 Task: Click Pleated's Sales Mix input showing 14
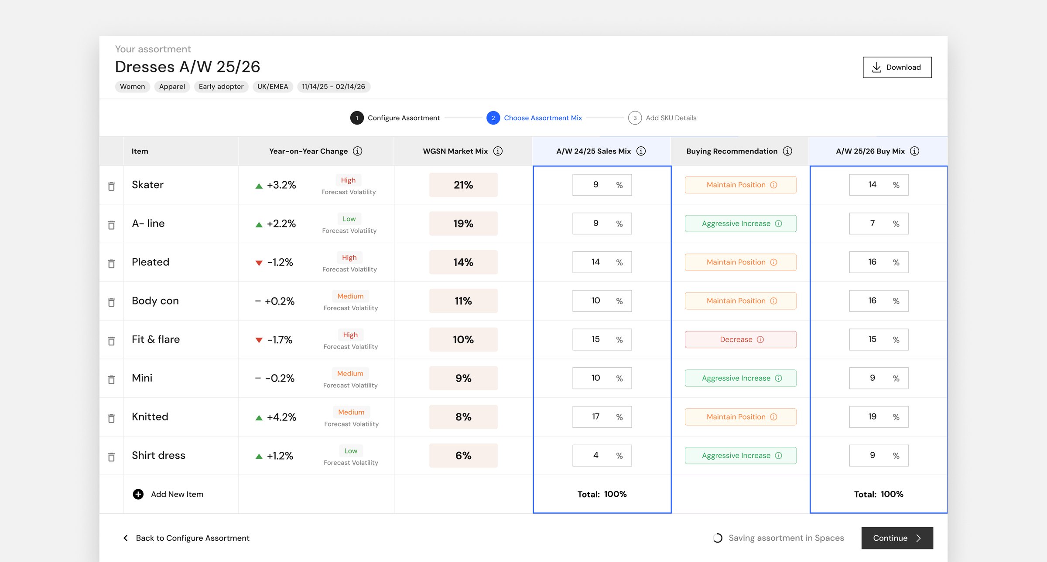tap(602, 262)
